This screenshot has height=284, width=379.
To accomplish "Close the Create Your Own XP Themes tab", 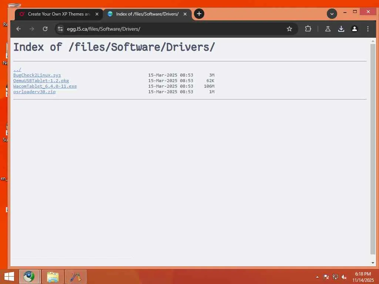I will pyautogui.click(x=97, y=14).
